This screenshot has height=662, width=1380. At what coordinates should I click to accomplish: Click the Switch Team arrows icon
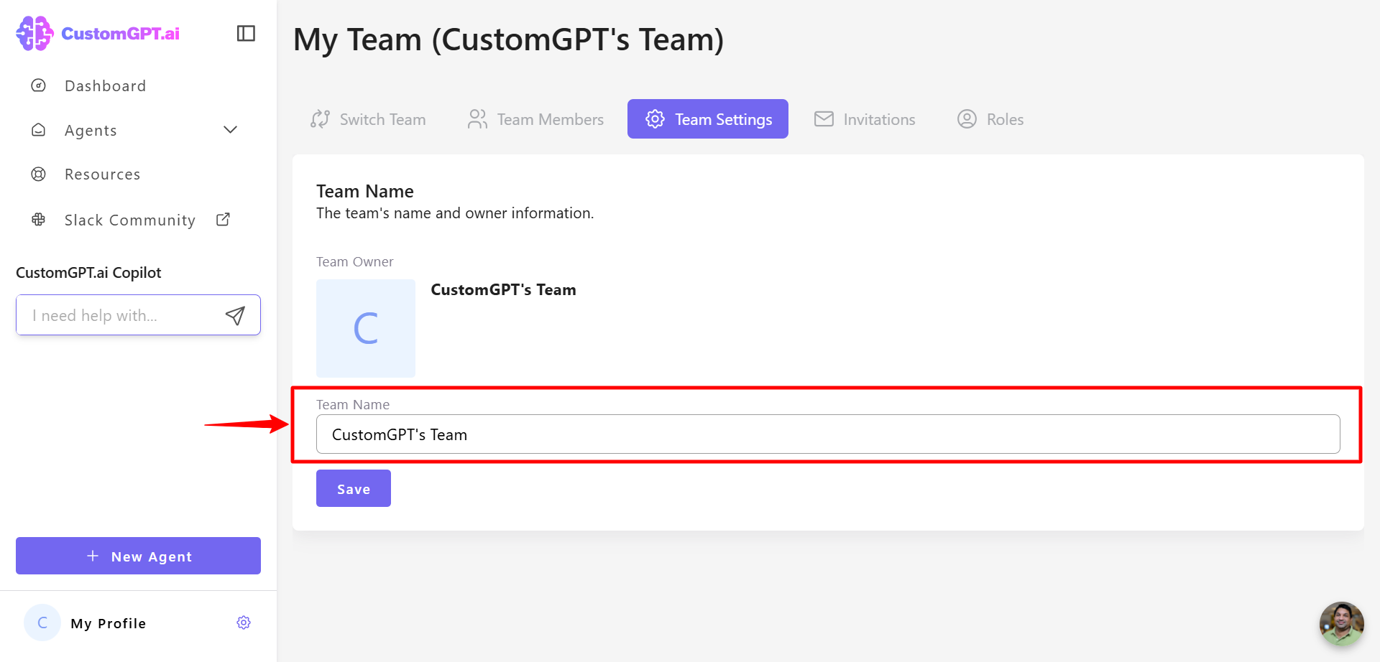(x=320, y=119)
